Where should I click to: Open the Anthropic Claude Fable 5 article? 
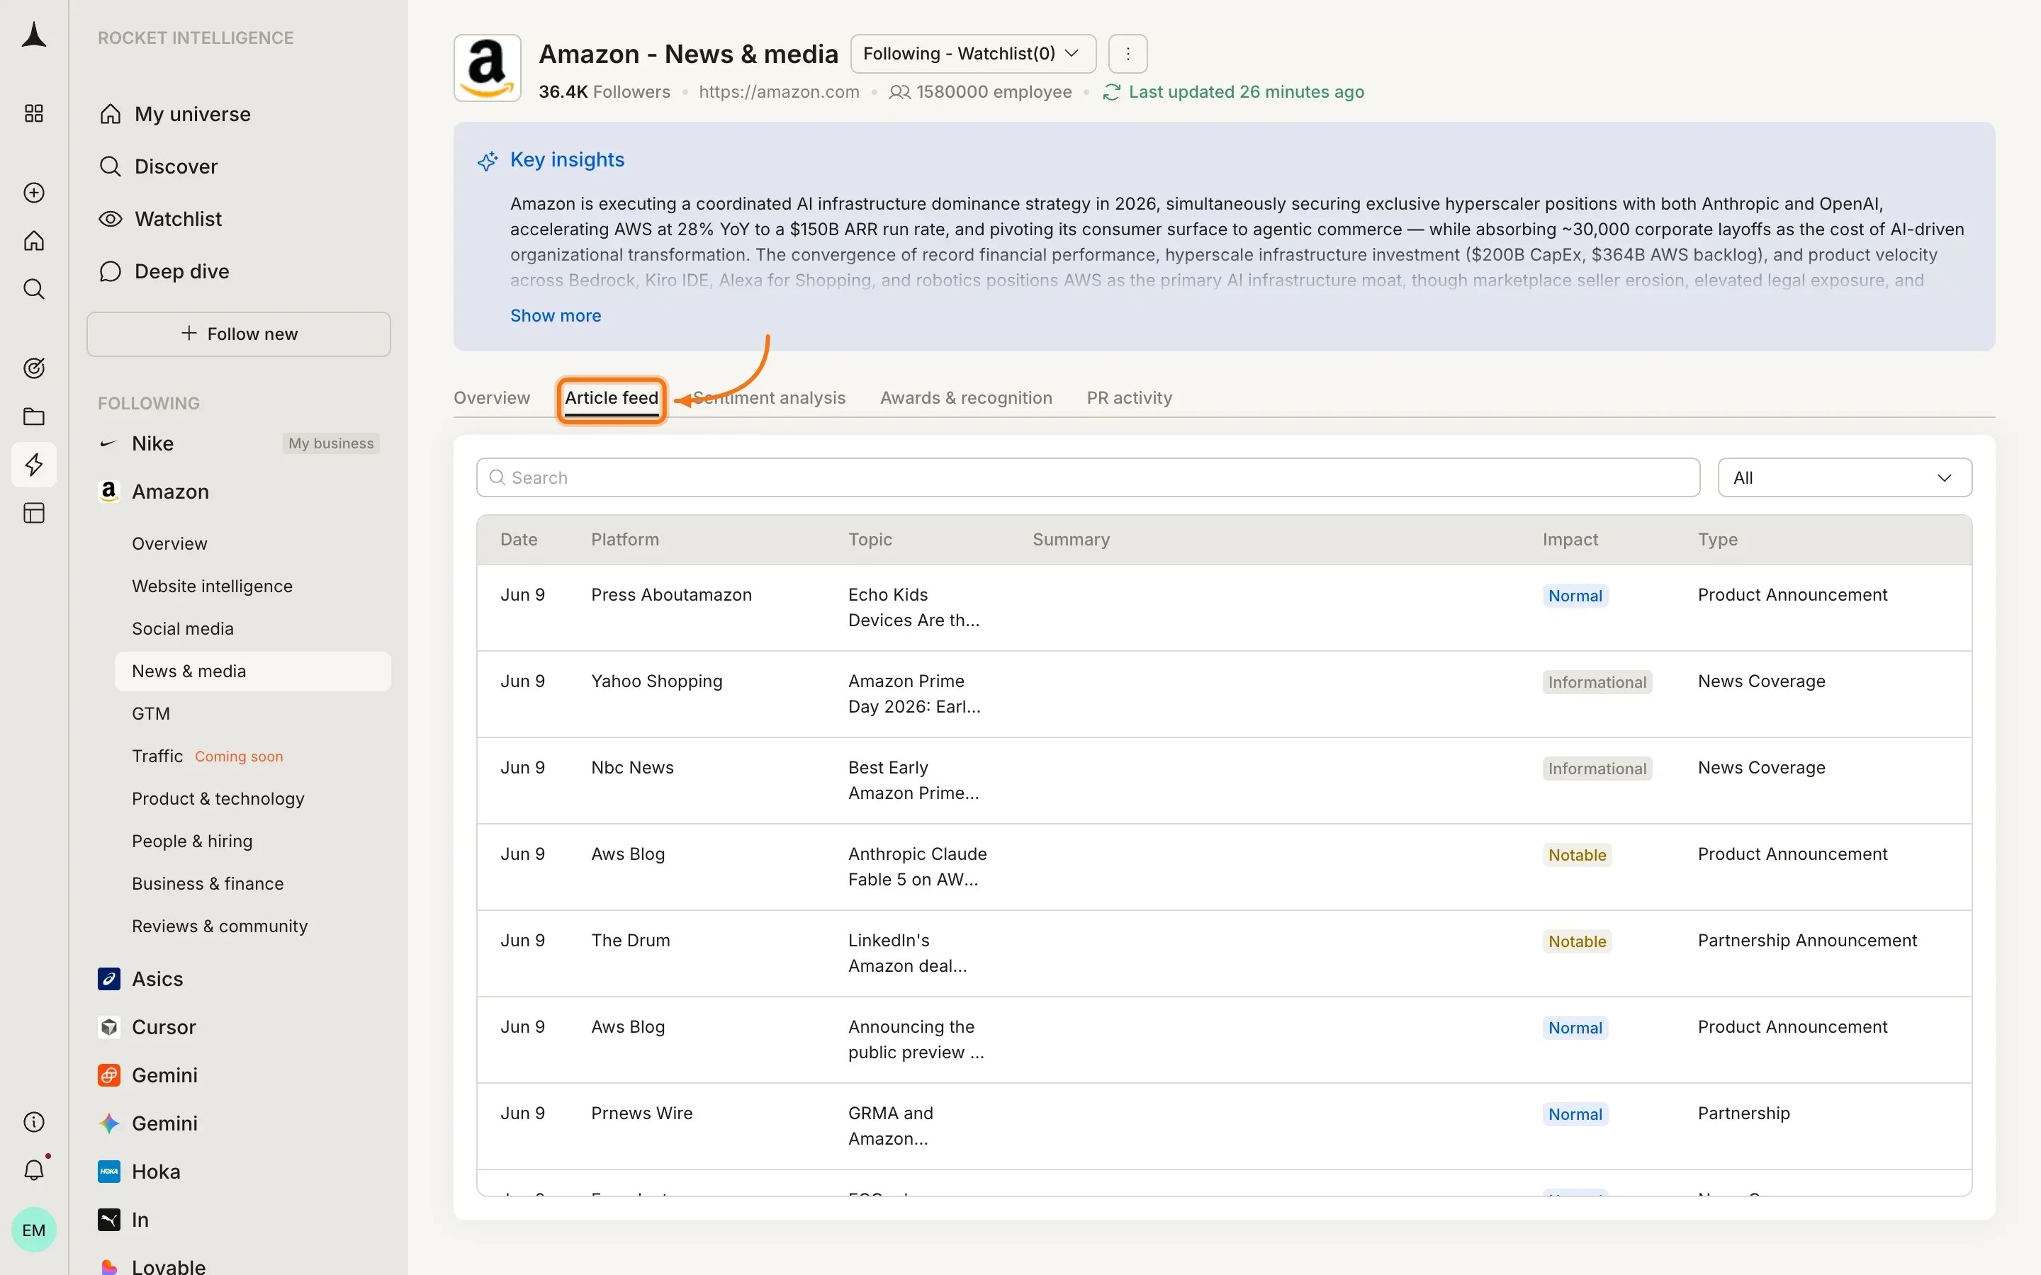click(x=1224, y=867)
